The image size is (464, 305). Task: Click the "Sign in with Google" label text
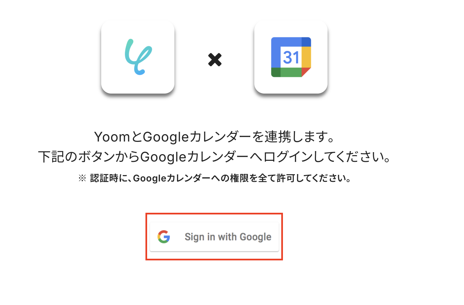click(228, 237)
